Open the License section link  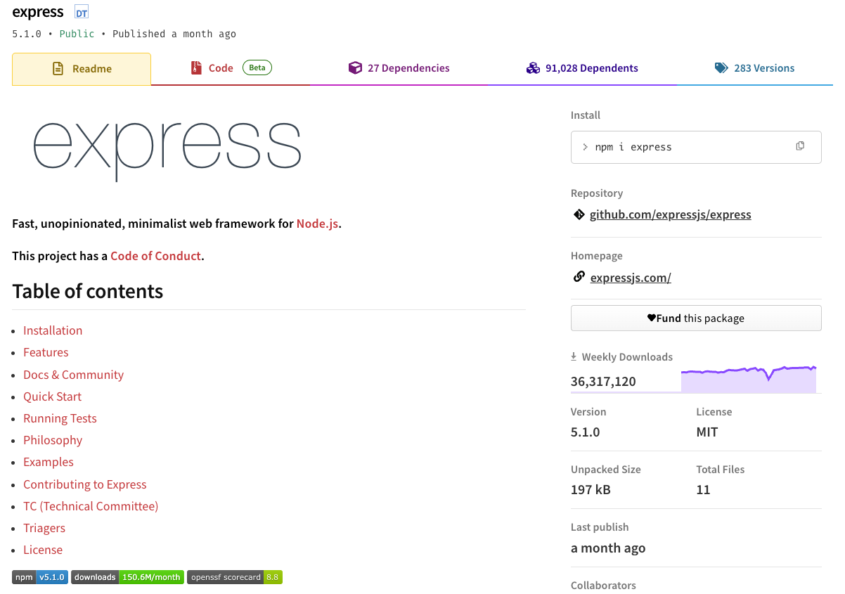[x=43, y=550]
